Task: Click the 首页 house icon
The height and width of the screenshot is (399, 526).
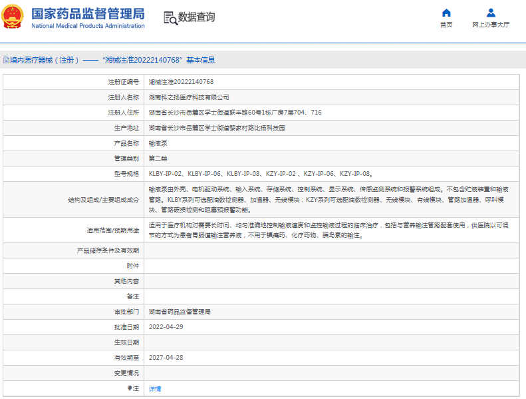Action: pos(446,13)
